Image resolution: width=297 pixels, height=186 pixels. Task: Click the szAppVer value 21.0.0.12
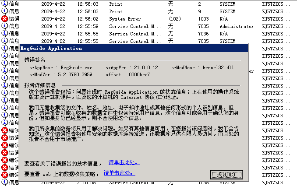[x=146, y=67]
